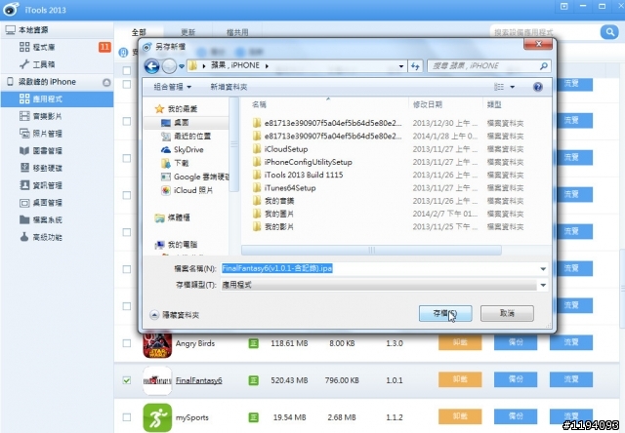Select Google 雲端硬碟 in the navigation pane

195,177
